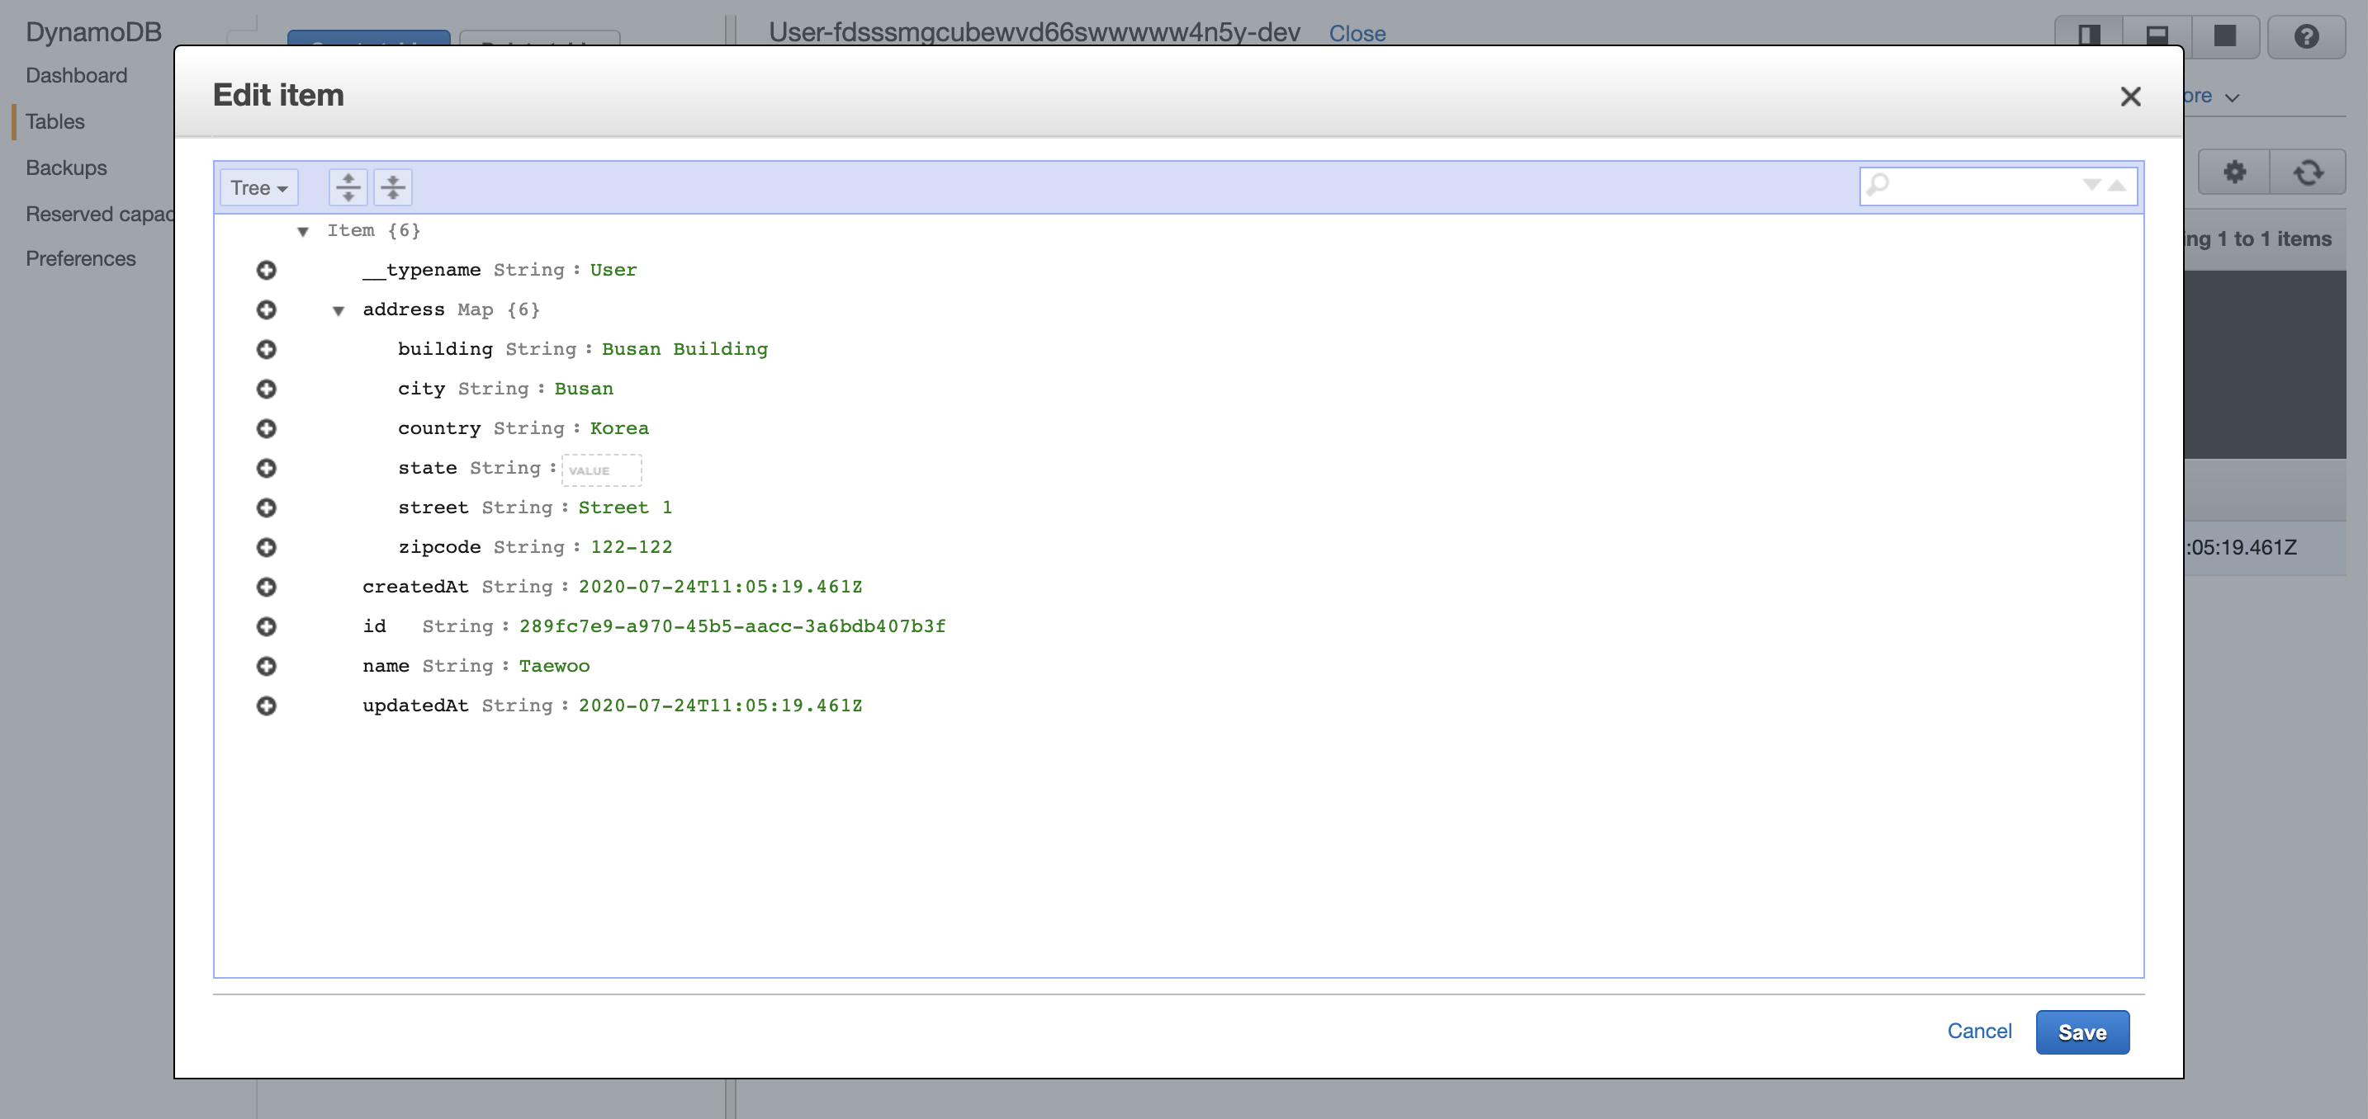This screenshot has width=2368, height=1119.
Task: Open Preferences in DynamoDB sidebar
Action: click(x=81, y=259)
